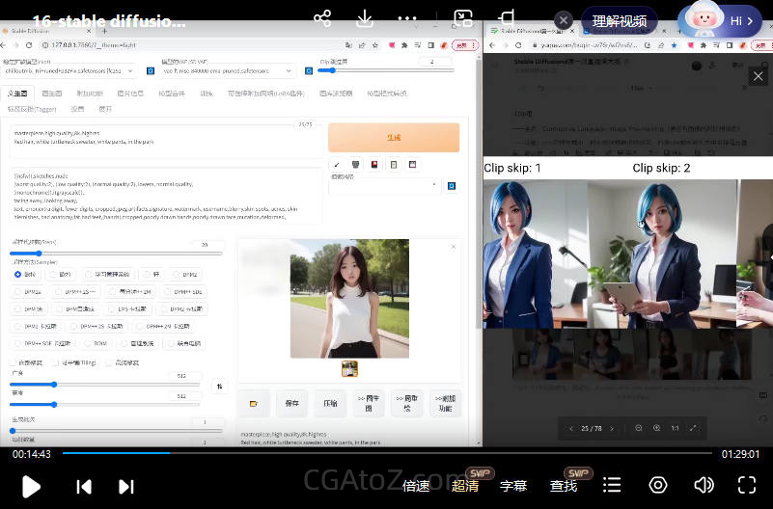Enter fullscreen mode
773x509 pixels.
click(x=747, y=485)
